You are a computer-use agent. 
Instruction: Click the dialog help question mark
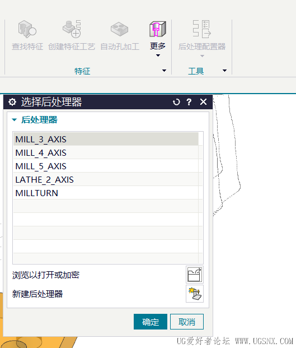(x=189, y=102)
